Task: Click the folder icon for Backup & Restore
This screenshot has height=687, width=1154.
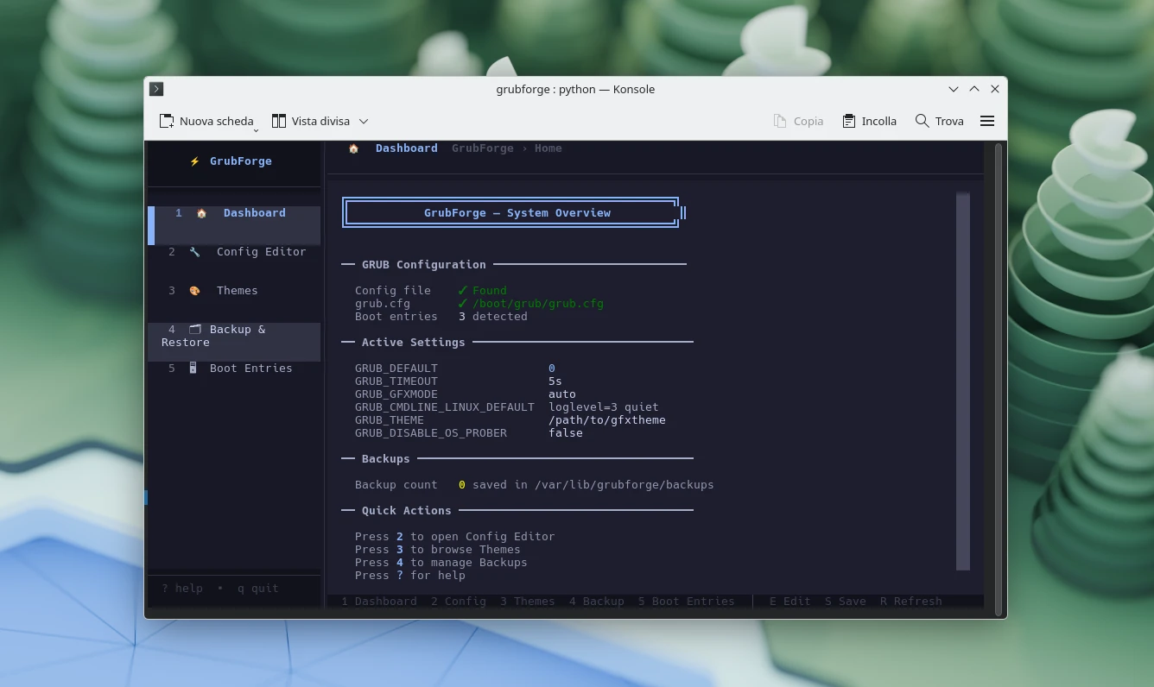Action: pyautogui.click(x=194, y=330)
